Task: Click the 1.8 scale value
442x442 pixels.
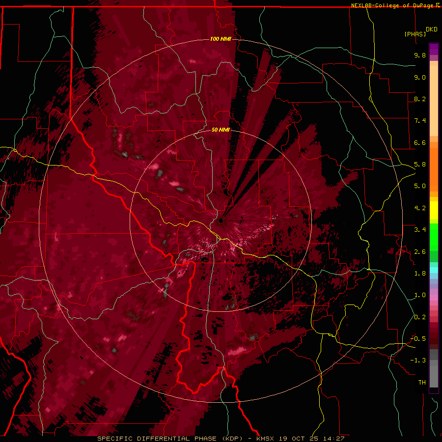Action: [420, 274]
